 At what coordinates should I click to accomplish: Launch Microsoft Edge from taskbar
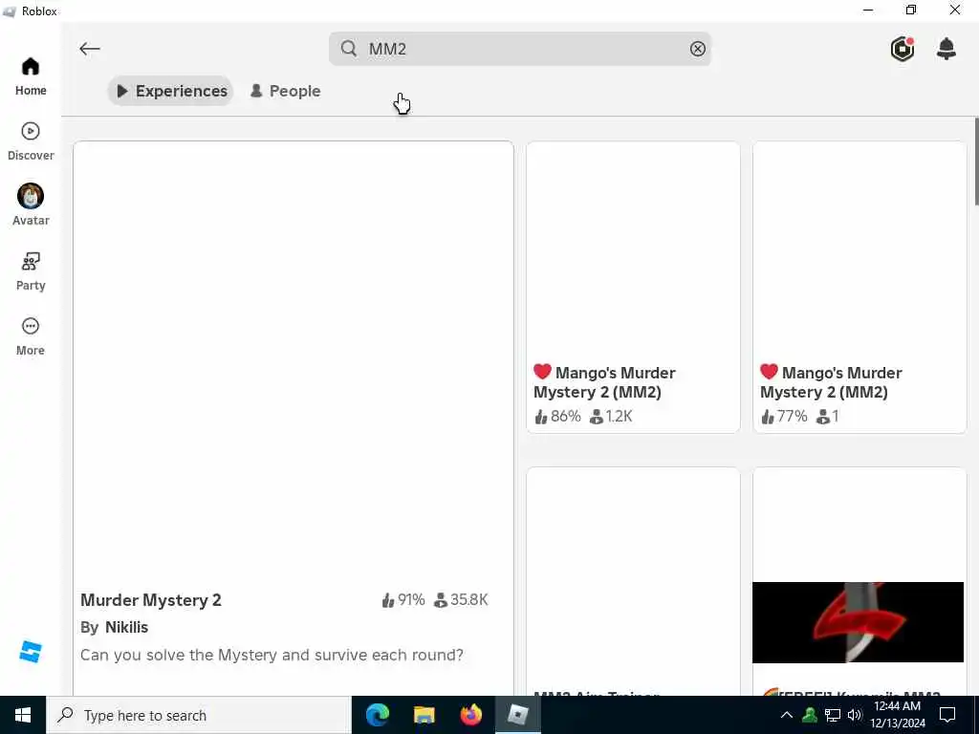click(377, 715)
